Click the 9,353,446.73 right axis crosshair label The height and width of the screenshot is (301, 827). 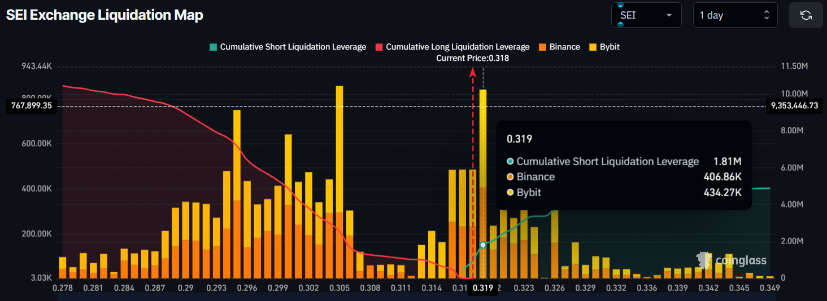pyautogui.click(x=794, y=105)
